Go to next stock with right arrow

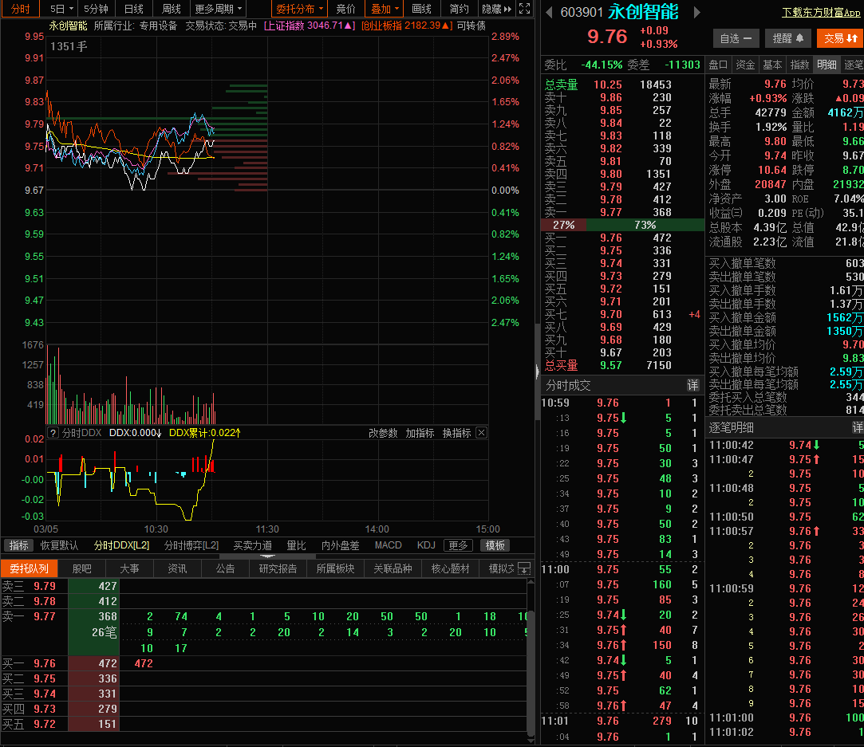point(697,12)
